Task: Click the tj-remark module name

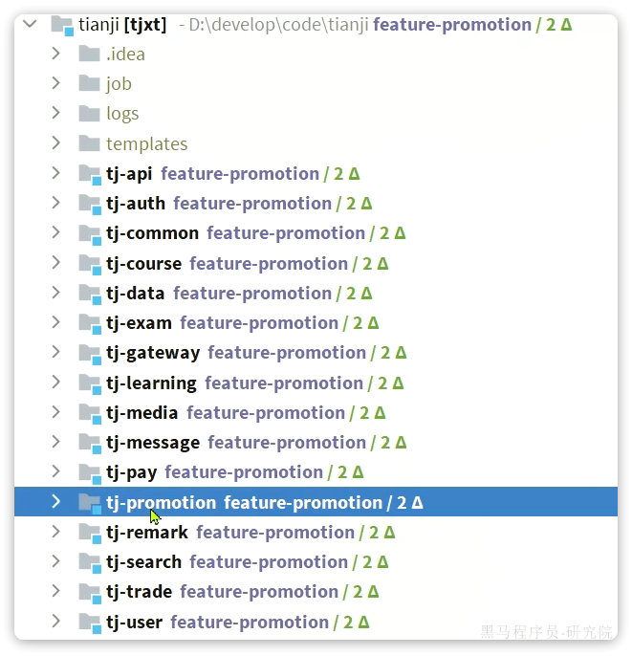Action: click(x=147, y=533)
